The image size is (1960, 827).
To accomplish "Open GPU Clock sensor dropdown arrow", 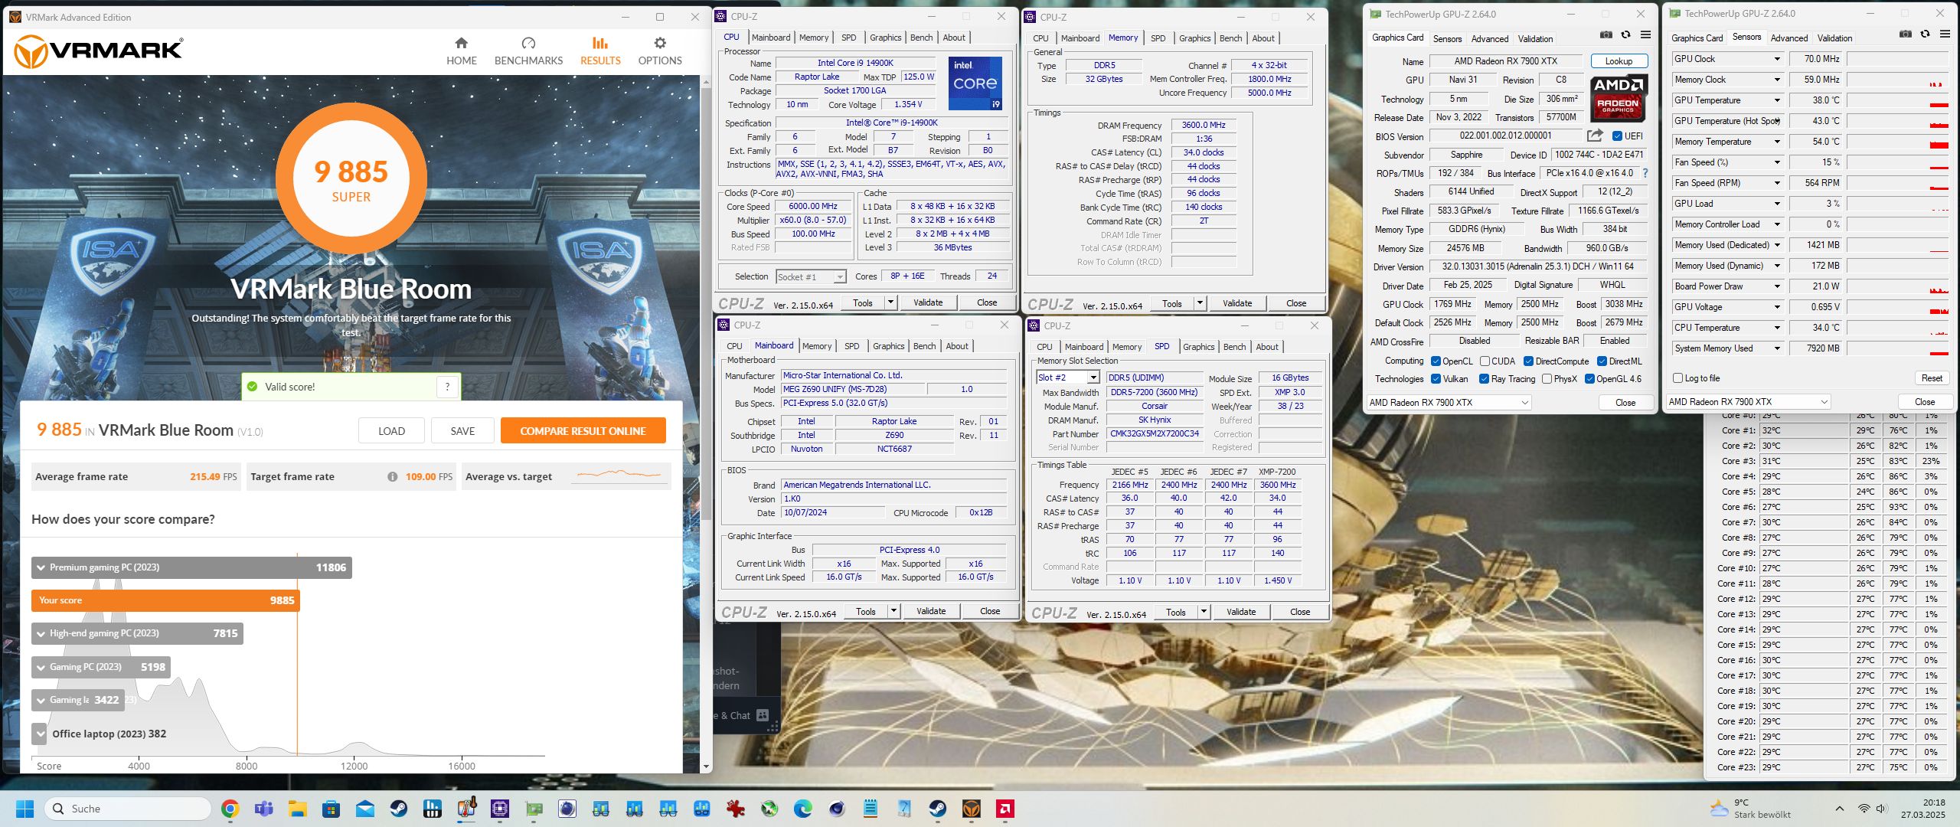I will [x=1777, y=59].
